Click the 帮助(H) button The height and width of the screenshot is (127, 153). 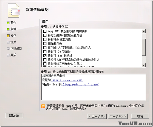tap(14, 116)
